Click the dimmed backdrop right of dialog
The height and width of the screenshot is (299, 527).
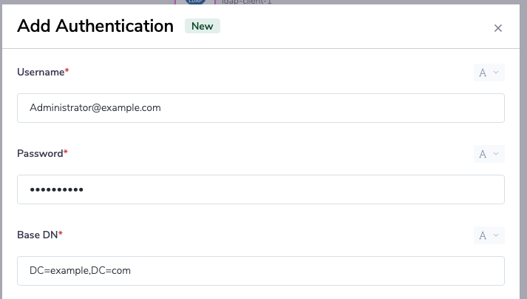523,148
